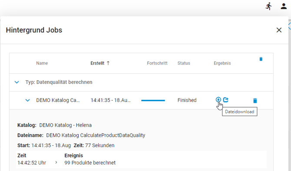Open the export result icon beside Dateidownload

pyautogui.click(x=226, y=99)
